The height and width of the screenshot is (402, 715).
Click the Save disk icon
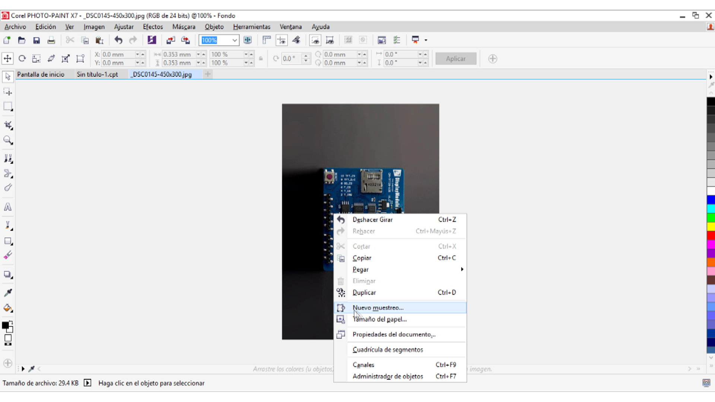point(36,40)
